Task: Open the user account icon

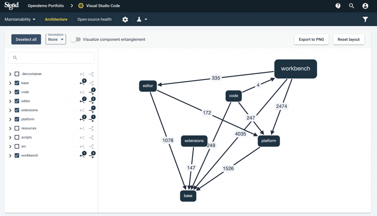Action: pos(365,6)
